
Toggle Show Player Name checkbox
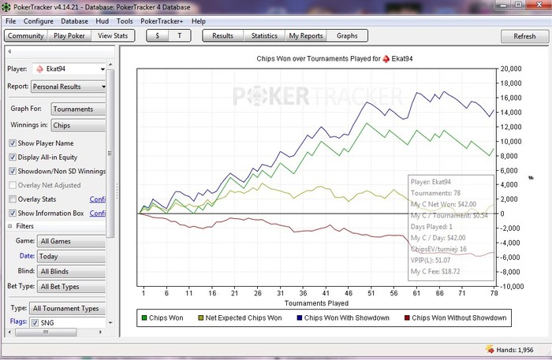pos(13,143)
